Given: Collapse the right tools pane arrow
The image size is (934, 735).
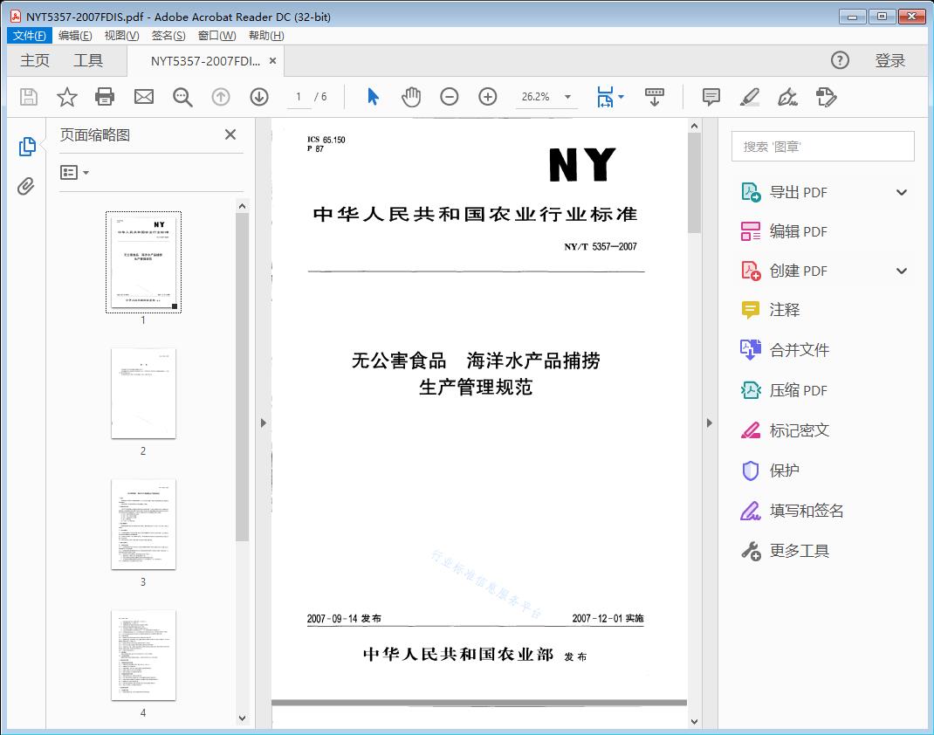Looking at the screenshot, I should tap(710, 423).
